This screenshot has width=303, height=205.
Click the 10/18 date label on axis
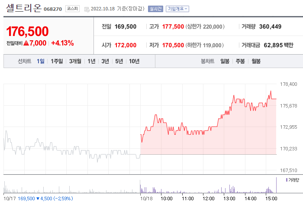point(146,198)
